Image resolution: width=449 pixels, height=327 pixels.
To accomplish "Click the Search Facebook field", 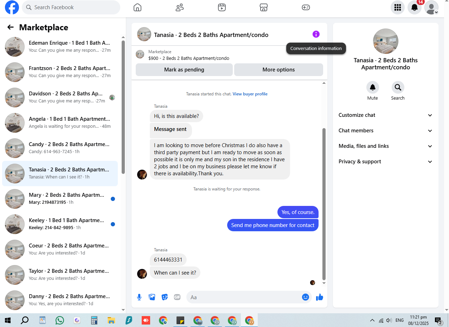I will tap(71, 7).
